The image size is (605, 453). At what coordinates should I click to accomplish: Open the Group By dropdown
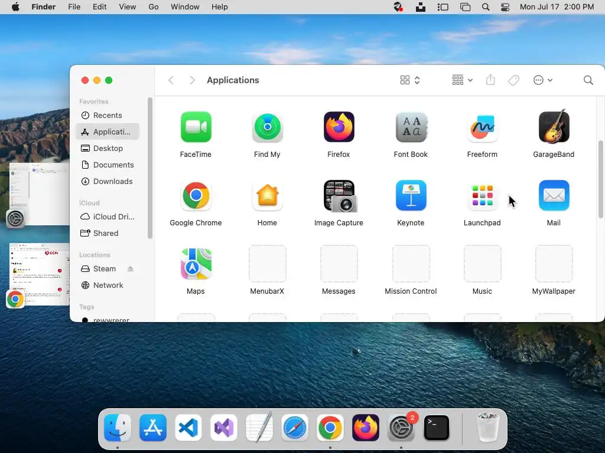462,80
